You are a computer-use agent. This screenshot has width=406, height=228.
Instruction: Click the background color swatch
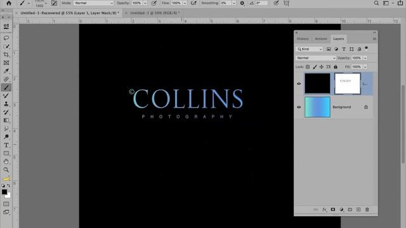tap(8, 196)
